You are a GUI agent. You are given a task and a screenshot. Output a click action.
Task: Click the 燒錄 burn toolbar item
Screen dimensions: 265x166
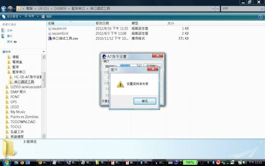(47, 16)
